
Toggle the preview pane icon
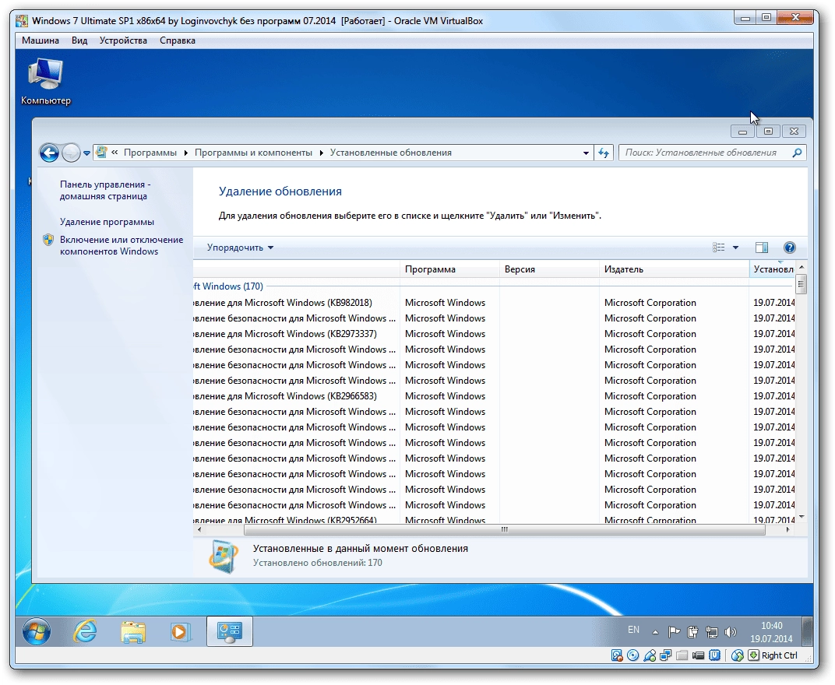[x=762, y=248]
